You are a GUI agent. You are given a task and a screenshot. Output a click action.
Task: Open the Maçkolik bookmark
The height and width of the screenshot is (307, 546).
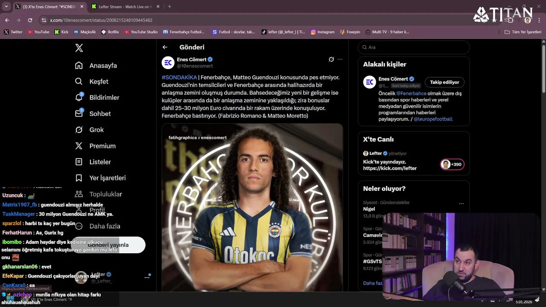[x=85, y=32]
